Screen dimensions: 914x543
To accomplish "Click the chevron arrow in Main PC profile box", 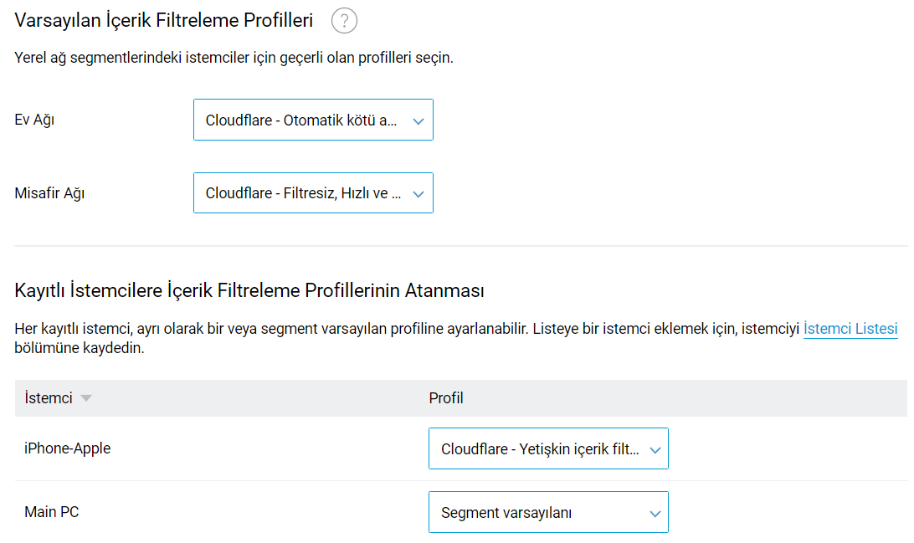I will pos(655,513).
